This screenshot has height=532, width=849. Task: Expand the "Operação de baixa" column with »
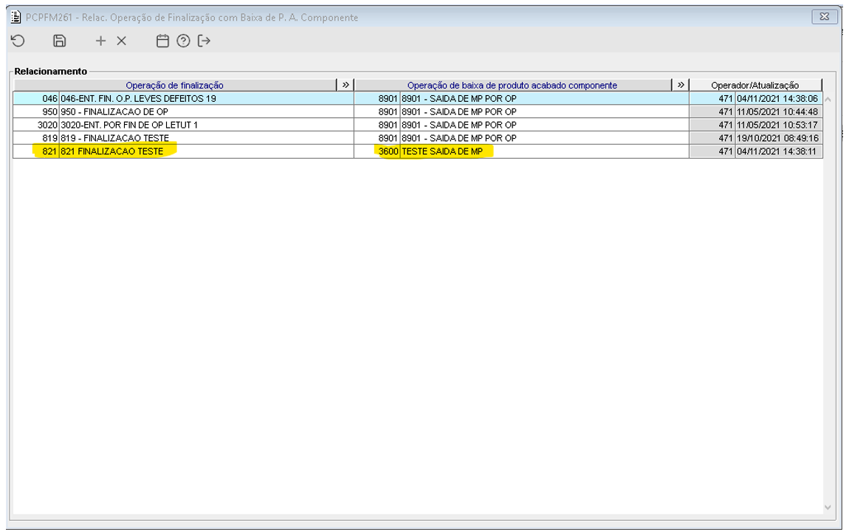681,85
